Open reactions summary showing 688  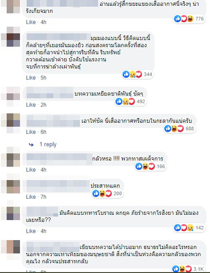(179, 128)
